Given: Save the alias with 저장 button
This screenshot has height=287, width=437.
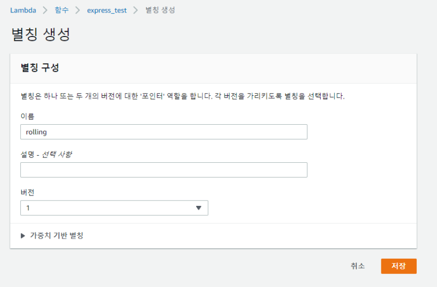Looking at the screenshot, I should click(x=398, y=266).
